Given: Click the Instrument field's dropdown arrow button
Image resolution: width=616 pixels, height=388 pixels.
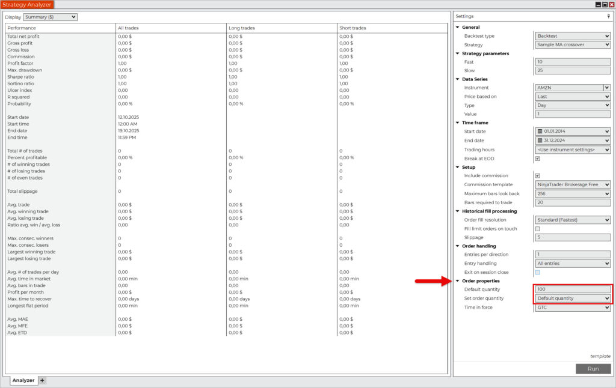Looking at the screenshot, I should click(607, 88).
